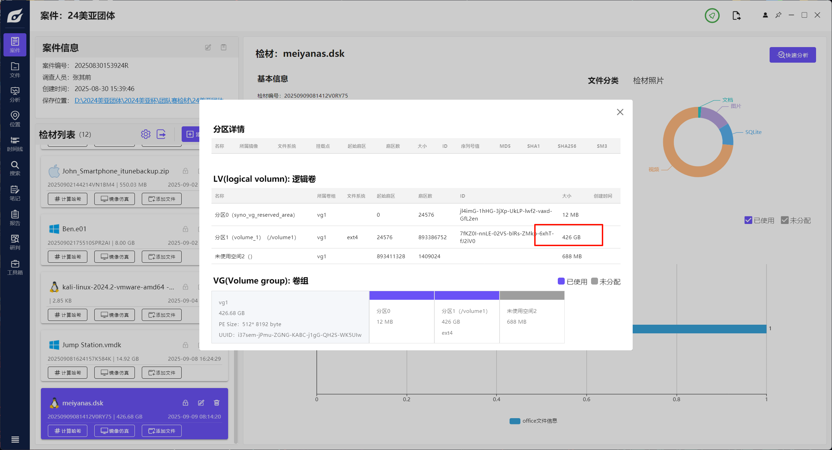Click the 研判 analysis sidebar icon
Image resolution: width=832 pixels, height=450 pixels.
(x=15, y=242)
